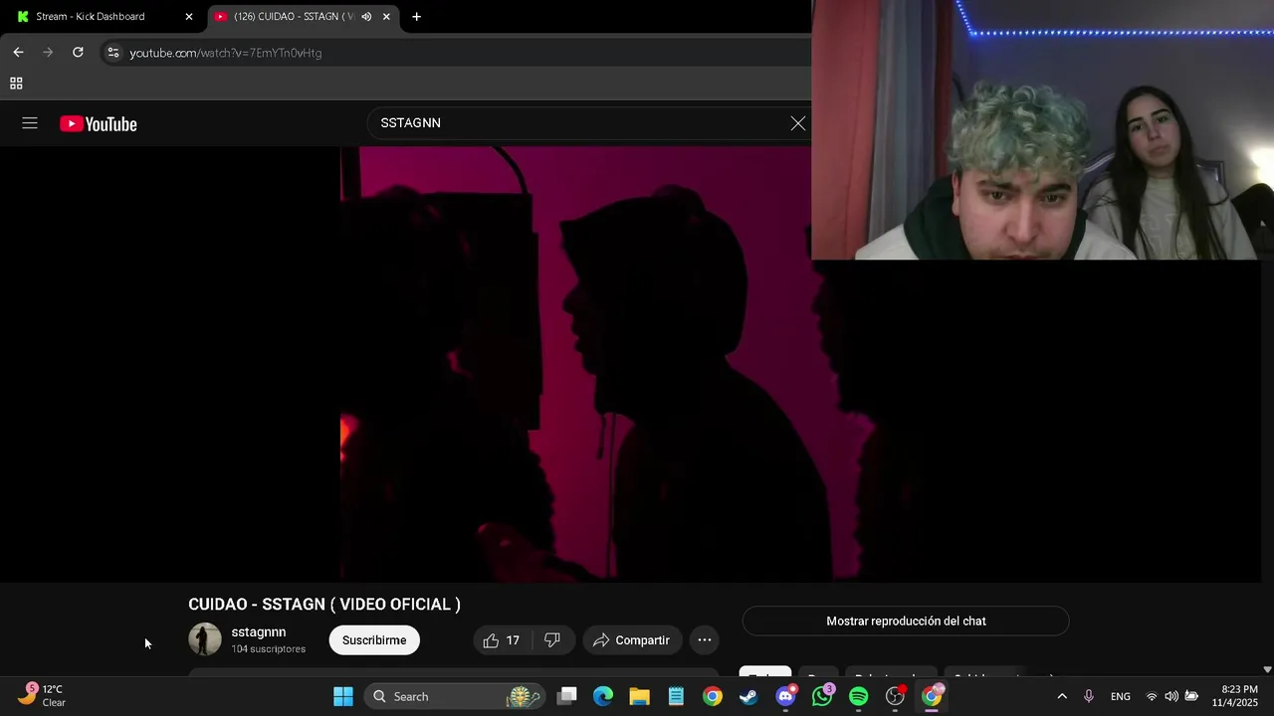Open a new browser tab
Image resolution: width=1274 pixels, height=716 pixels.
click(x=417, y=17)
